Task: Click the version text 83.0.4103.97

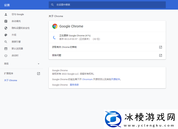Action: pos(71,39)
